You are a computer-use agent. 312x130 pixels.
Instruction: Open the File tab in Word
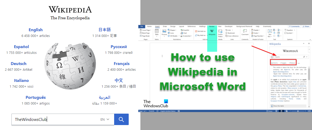click(x=141, y=26)
